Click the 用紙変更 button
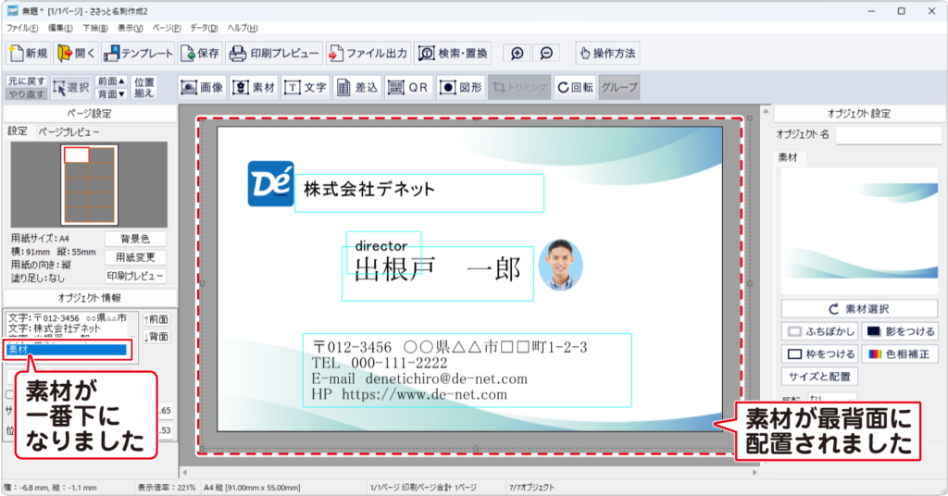 point(135,257)
